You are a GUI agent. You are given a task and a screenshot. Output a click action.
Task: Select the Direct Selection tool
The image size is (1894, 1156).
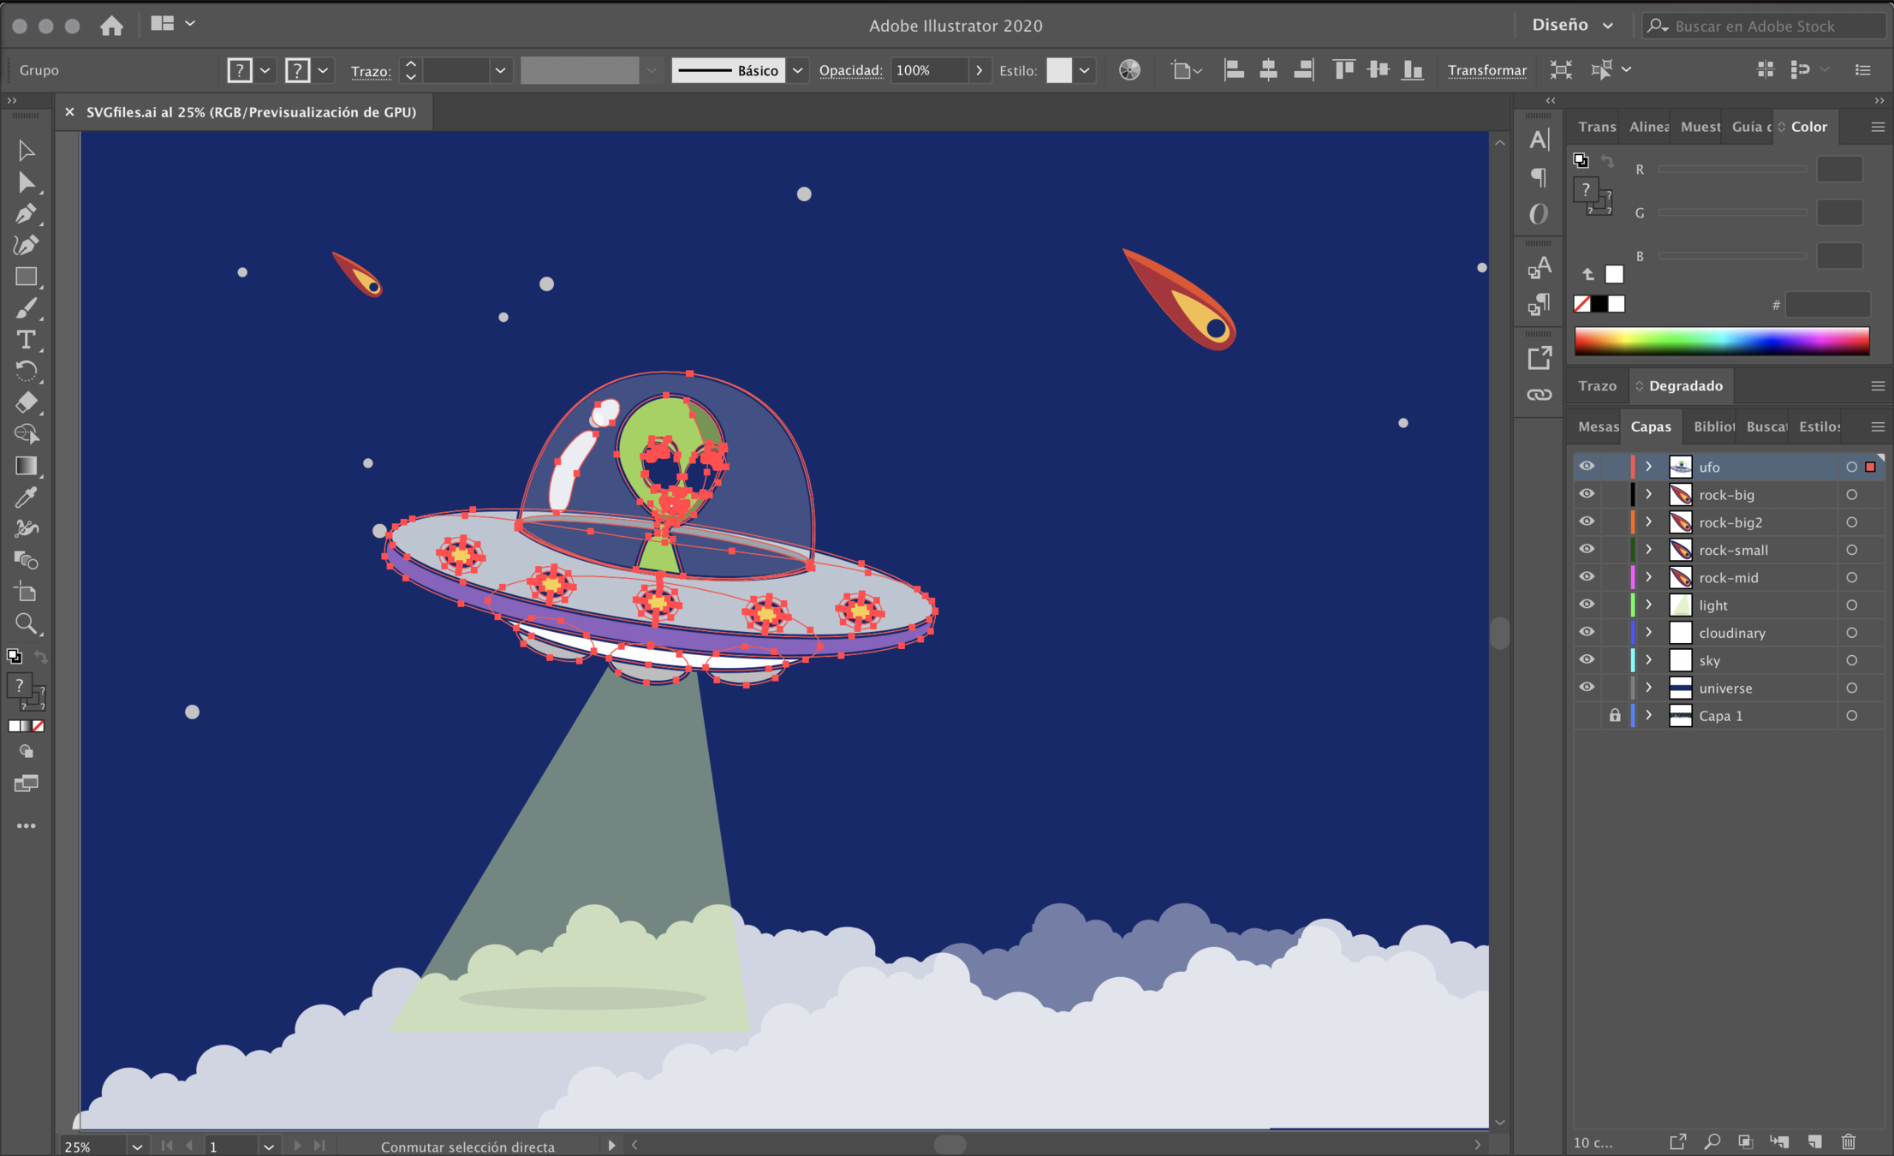[26, 182]
